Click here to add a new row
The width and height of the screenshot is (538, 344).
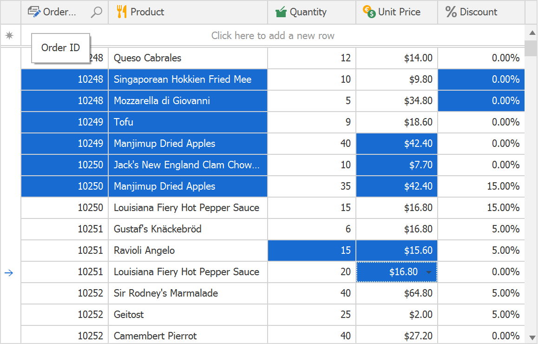pyautogui.click(x=273, y=36)
